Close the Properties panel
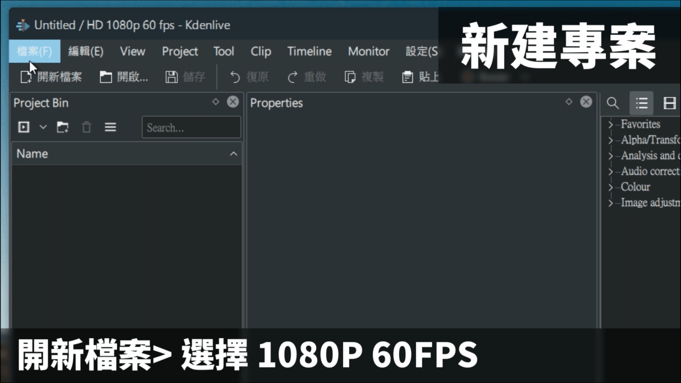This screenshot has height=383, width=681. [586, 102]
